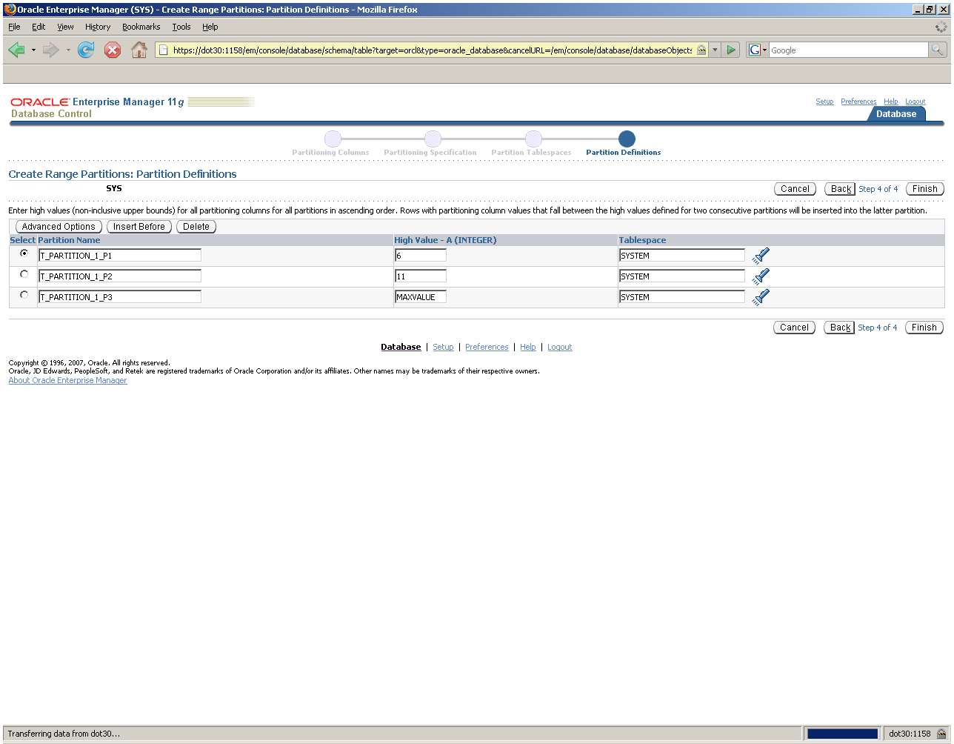Open the search engine selector dropdown
This screenshot has height=744, width=954.
pyautogui.click(x=764, y=50)
